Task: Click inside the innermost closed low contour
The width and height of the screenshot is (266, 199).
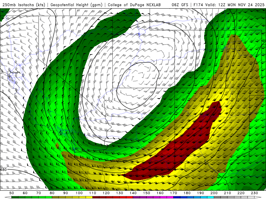Action: click(x=137, y=86)
